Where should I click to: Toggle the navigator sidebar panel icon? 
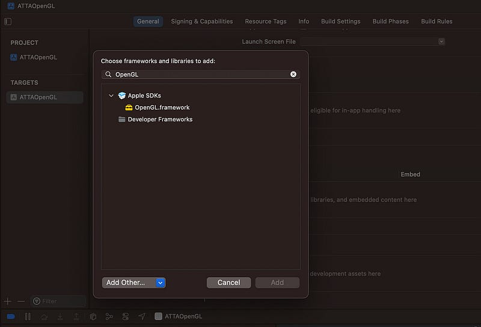pyautogui.click(x=8, y=22)
